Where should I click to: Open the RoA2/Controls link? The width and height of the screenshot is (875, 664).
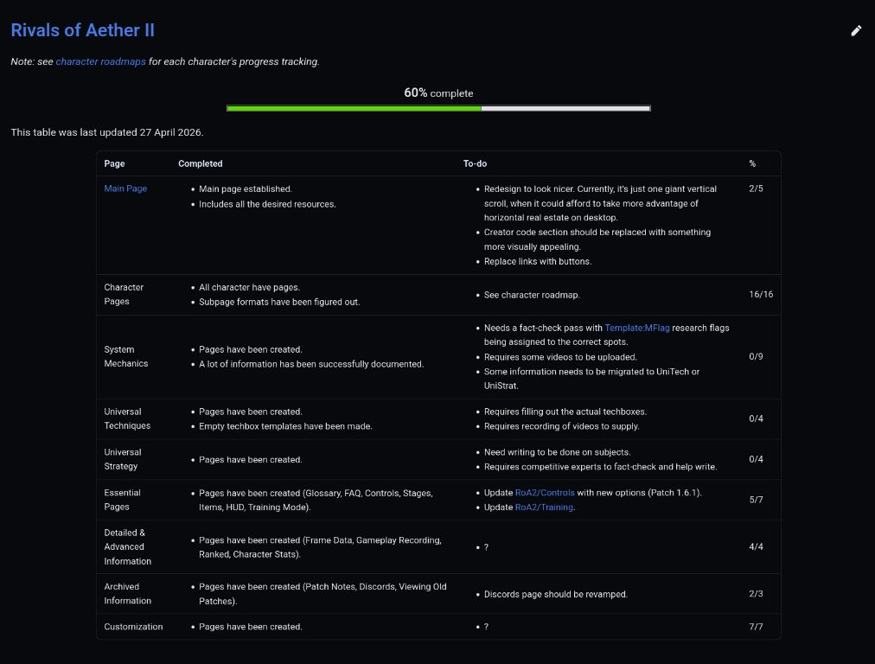(x=544, y=493)
